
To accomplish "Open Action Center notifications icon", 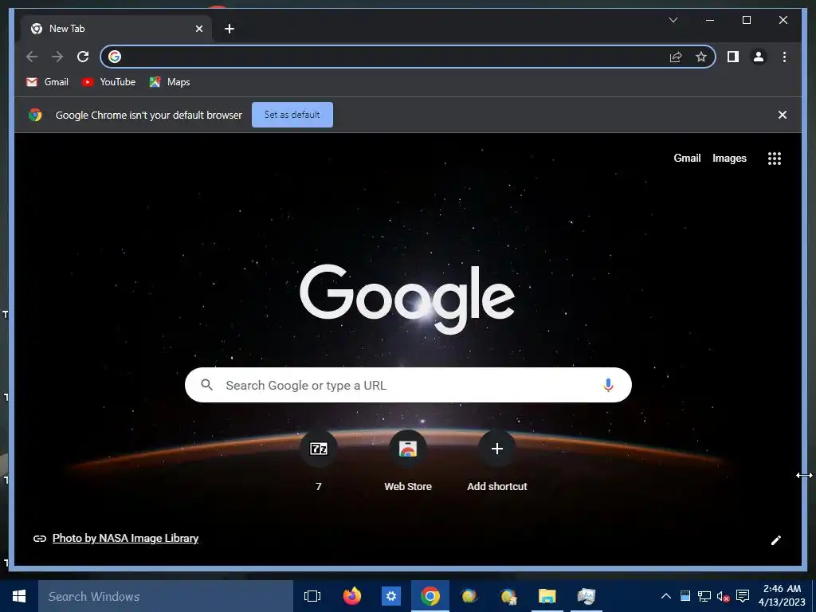I will (x=743, y=596).
